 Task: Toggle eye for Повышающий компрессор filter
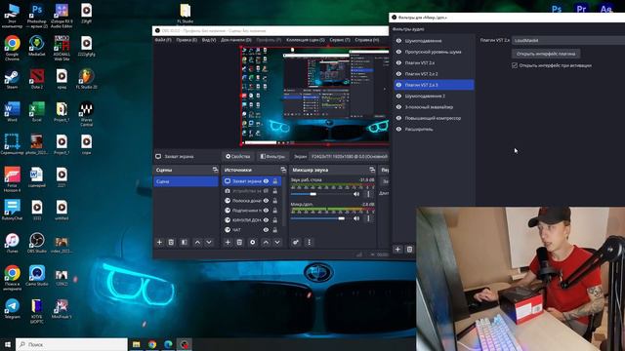[398, 118]
